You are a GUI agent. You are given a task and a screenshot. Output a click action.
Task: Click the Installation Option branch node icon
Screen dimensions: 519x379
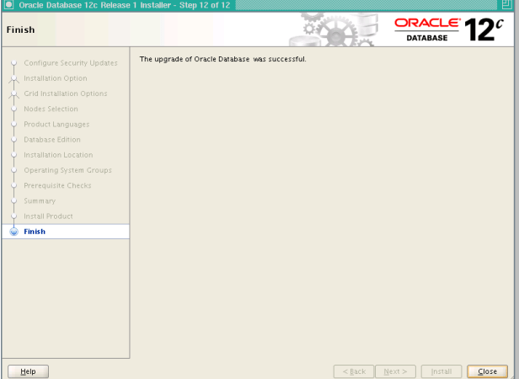[13, 79]
